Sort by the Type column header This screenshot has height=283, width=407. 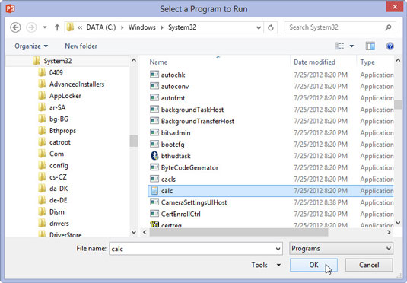[367, 62]
